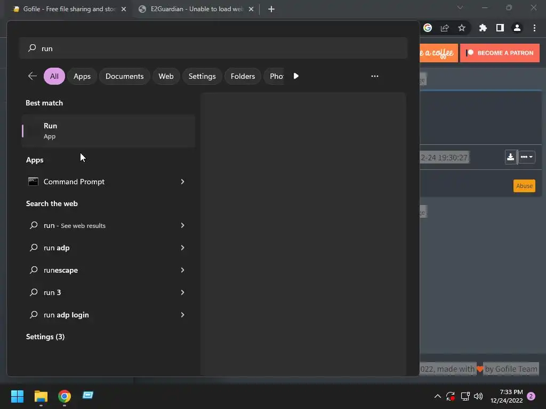The width and height of the screenshot is (546, 409).
Task: Click the orange Abuse button on Gofile
Action: pos(524,186)
